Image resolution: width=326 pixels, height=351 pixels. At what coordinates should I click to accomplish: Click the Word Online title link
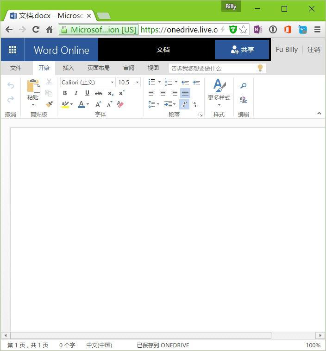[62, 50]
